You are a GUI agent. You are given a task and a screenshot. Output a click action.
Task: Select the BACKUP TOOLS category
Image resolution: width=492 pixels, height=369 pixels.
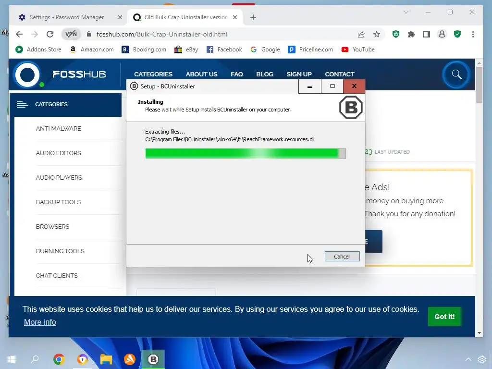pyautogui.click(x=58, y=202)
